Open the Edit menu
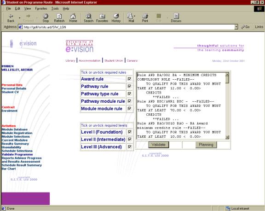Screen dimensions: 265x211 click(17, 8)
